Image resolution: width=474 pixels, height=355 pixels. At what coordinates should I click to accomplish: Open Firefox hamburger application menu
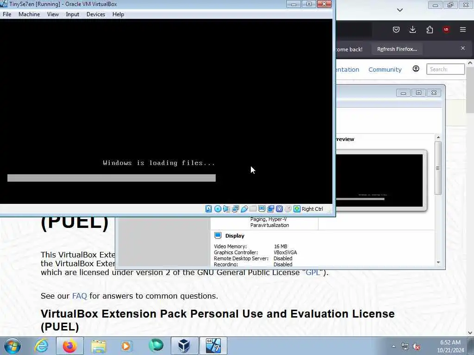(463, 30)
